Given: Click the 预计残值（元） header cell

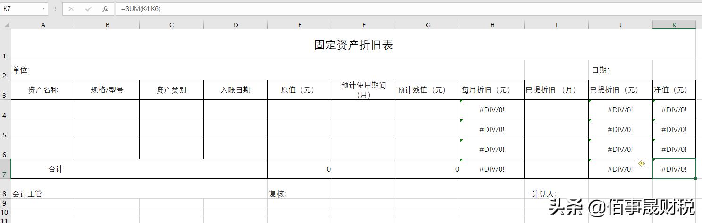Looking at the screenshot, I should (428, 90).
